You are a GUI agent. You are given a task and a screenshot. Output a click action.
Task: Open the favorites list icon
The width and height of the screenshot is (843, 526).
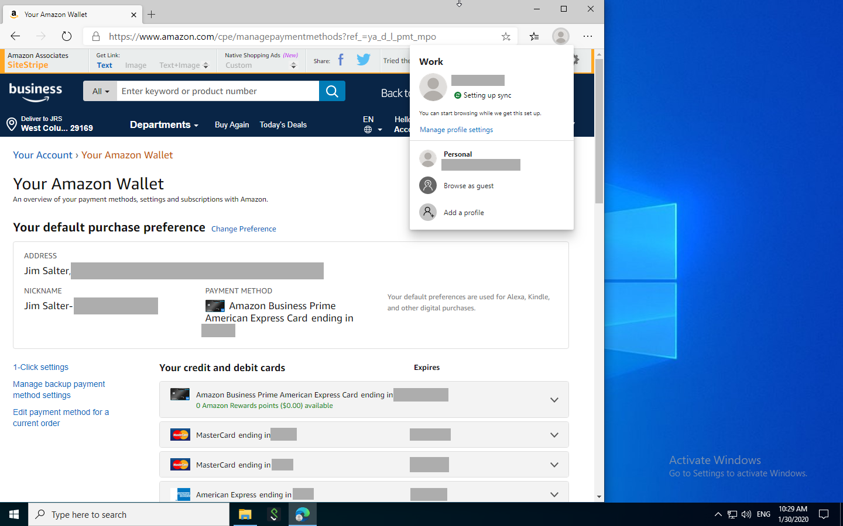534,36
